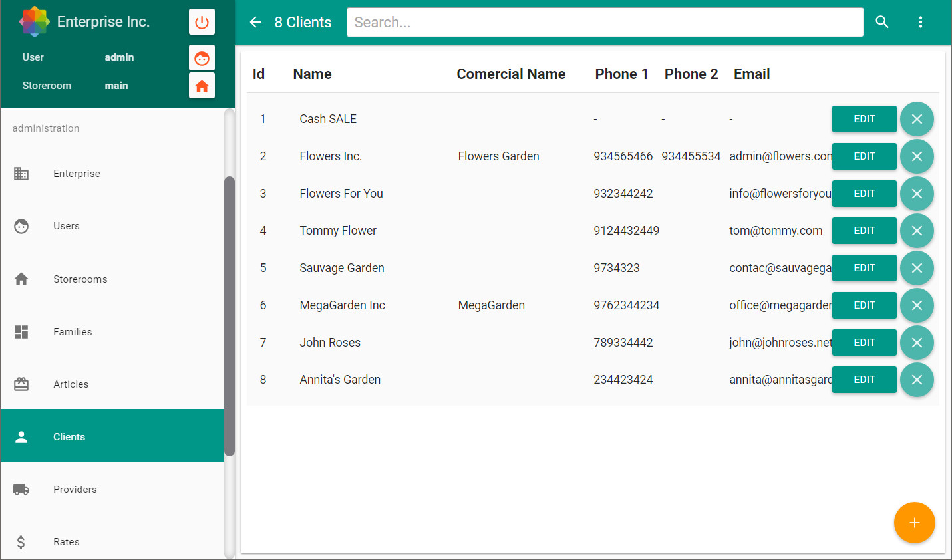Focus the Search input field

pyautogui.click(x=604, y=22)
